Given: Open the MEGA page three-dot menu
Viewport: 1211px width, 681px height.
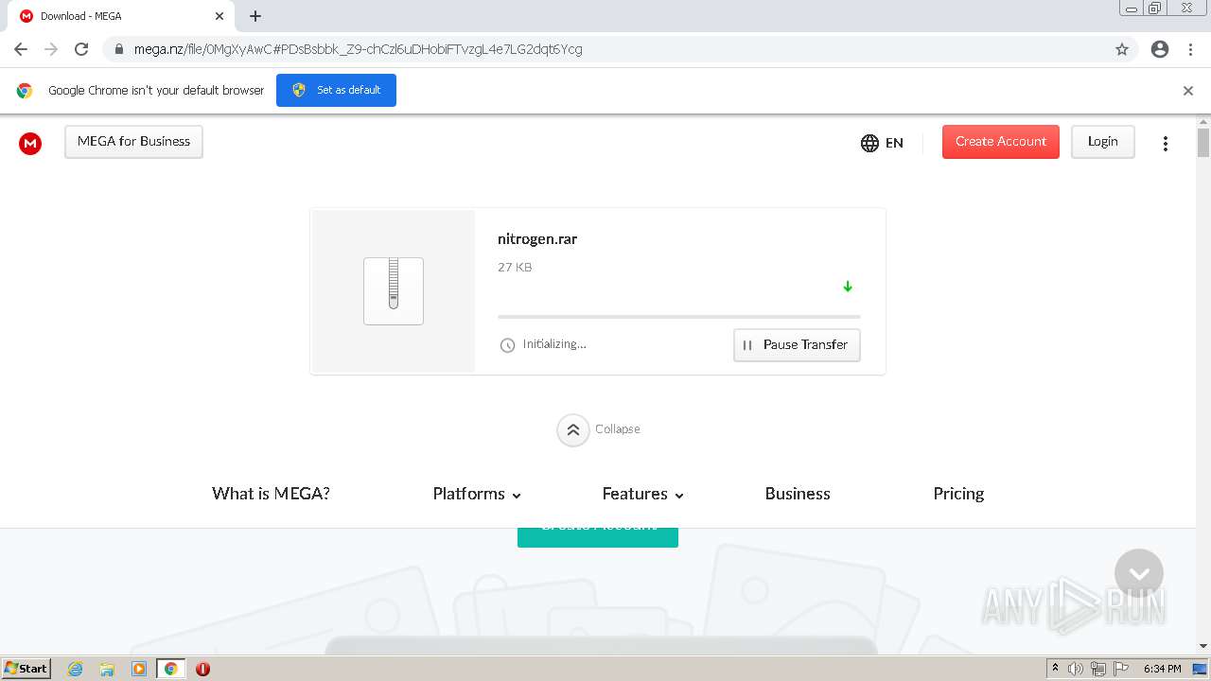Looking at the screenshot, I should click(x=1166, y=143).
